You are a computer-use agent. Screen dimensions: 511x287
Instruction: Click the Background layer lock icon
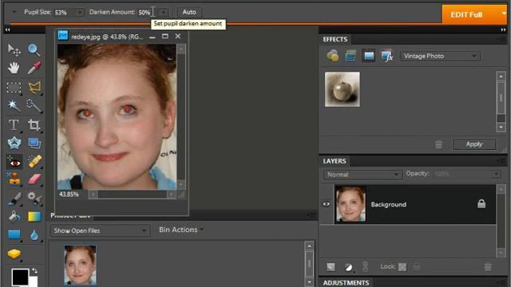pyautogui.click(x=481, y=204)
